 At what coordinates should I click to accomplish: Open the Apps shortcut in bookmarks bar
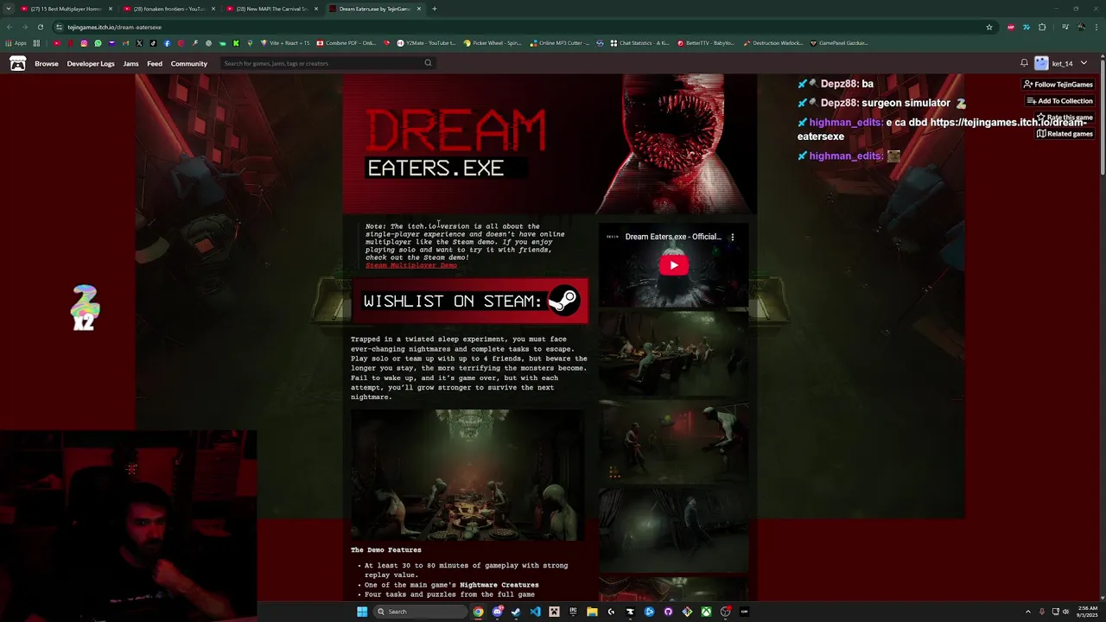coord(16,43)
